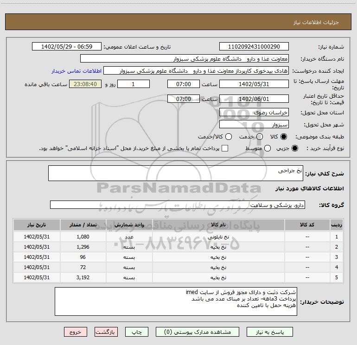Click the تاریخ نیاز column header

click(x=37, y=225)
